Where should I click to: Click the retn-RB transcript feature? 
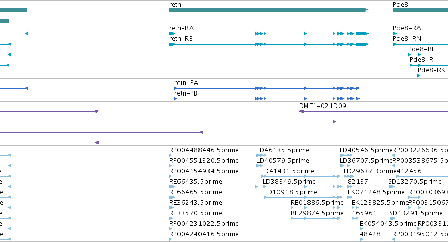point(268,44)
